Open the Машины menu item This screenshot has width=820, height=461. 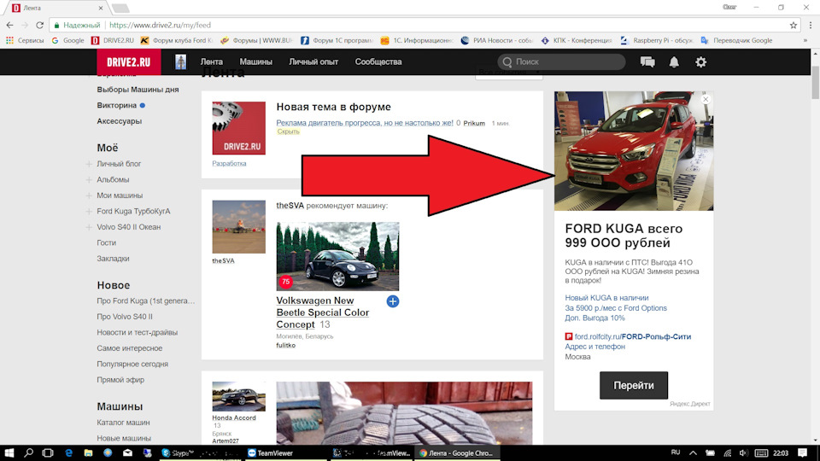point(255,62)
